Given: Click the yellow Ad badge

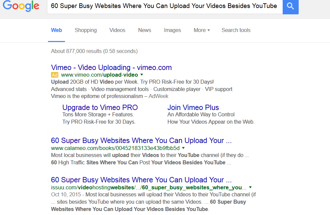Looking at the screenshot, I should point(55,75).
